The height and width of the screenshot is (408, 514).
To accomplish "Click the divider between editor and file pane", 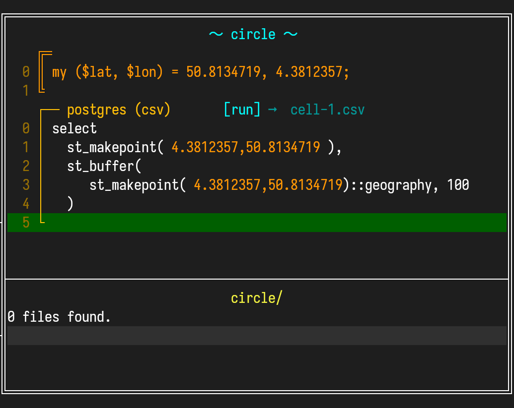I will tap(257, 279).
